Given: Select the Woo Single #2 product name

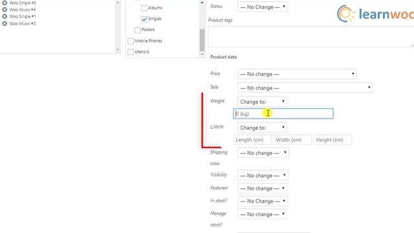Looking at the screenshot, I should (23, 3).
